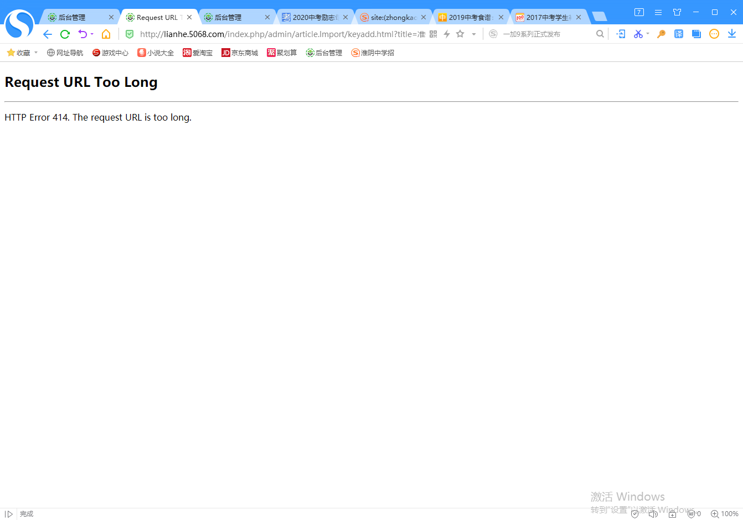Open the 京东商城 bookmark
Viewport: 743px width, 520px height.
(240, 53)
